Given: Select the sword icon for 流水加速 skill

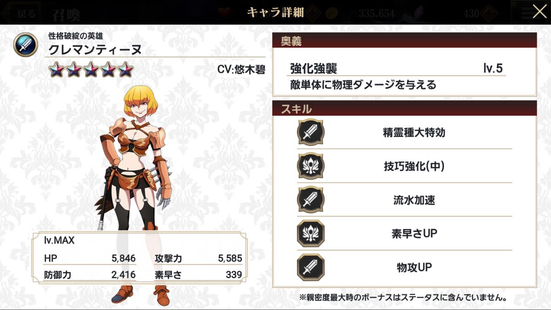Looking at the screenshot, I should point(311,200).
